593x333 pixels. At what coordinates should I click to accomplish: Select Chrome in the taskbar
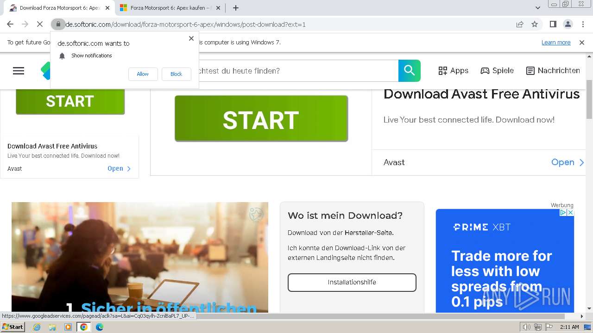pyautogui.click(x=83, y=327)
